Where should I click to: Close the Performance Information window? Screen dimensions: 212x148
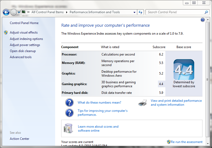[x=204, y=3]
